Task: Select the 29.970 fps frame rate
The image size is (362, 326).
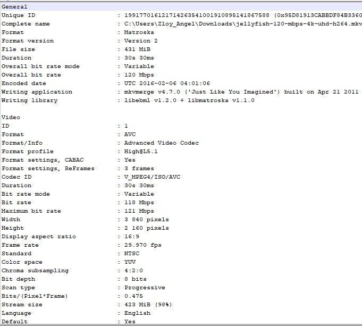Action: pos(142,245)
